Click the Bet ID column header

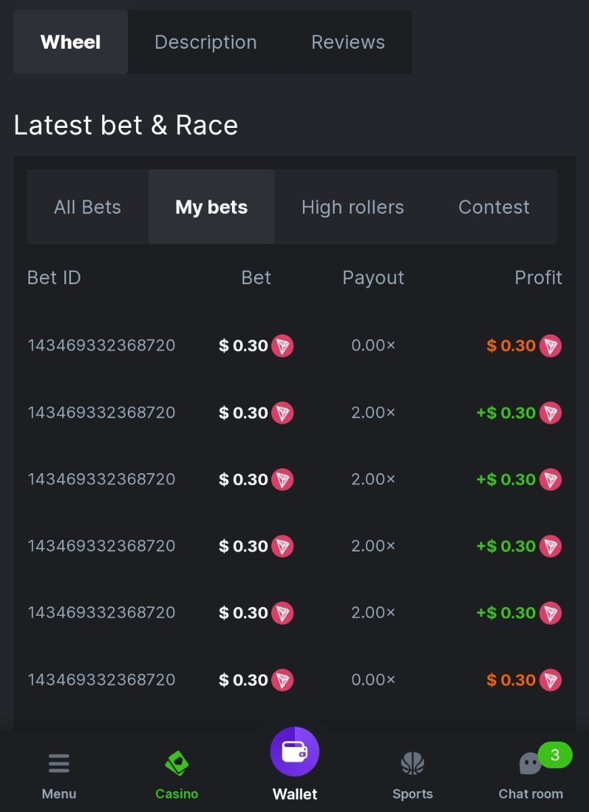tap(54, 277)
